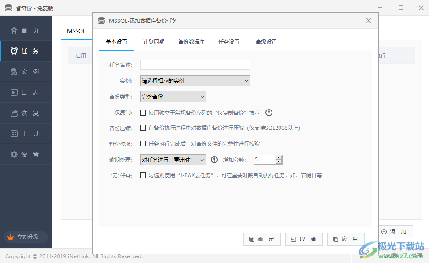
Task: Open the 工具 tools section
Action: [x=26, y=134]
